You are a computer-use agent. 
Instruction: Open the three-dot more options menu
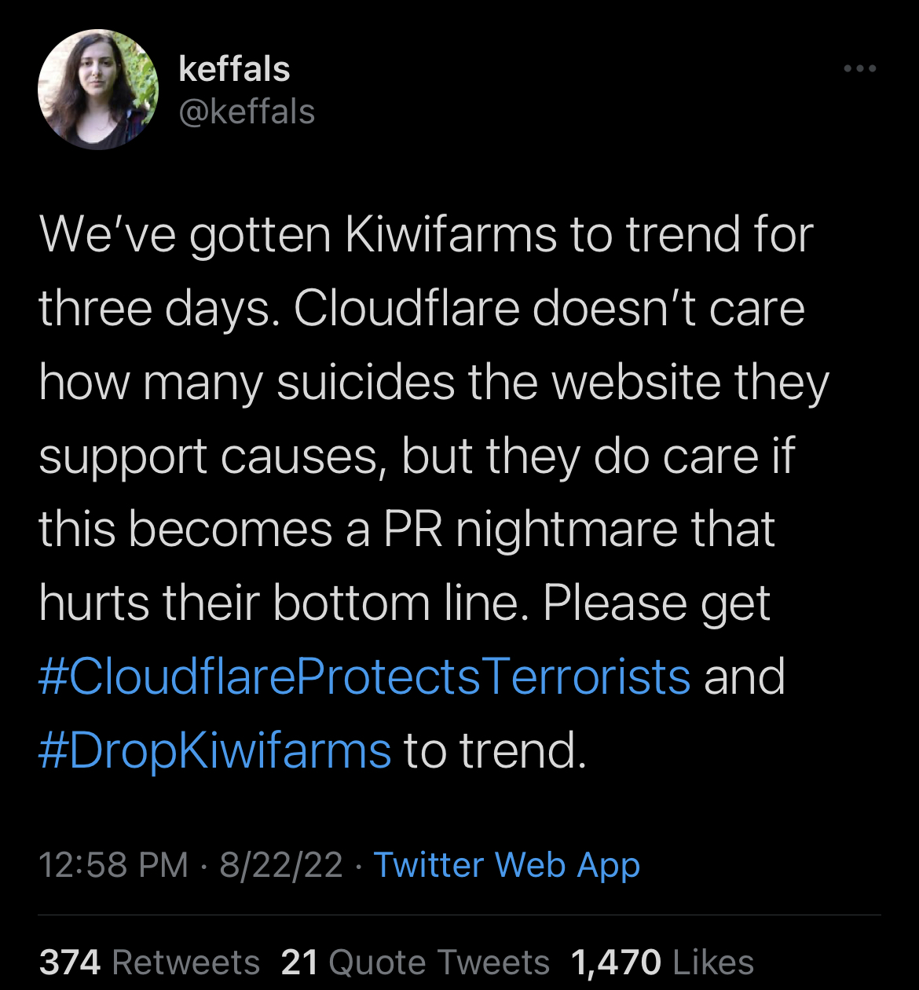860,69
